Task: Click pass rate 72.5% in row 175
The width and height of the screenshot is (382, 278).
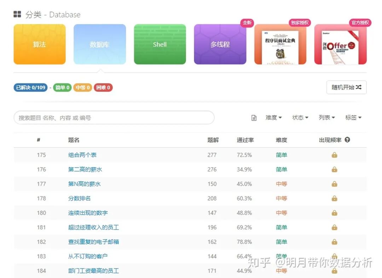Action: coord(244,155)
